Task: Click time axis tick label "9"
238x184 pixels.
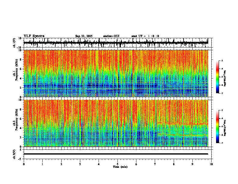Action: point(192,164)
